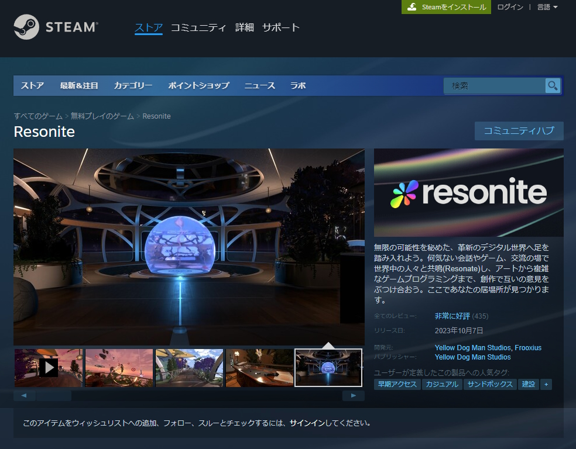Click the search magnifying glass icon
The height and width of the screenshot is (449, 576).
(x=552, y=85)
